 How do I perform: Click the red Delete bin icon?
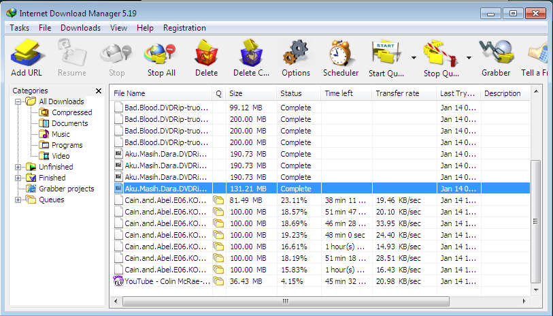pos(206,53)
